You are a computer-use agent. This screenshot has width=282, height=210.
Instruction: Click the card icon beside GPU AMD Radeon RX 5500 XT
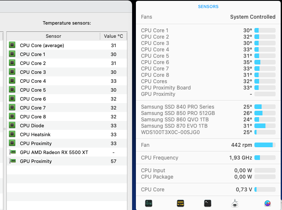[x=12, y=152]
